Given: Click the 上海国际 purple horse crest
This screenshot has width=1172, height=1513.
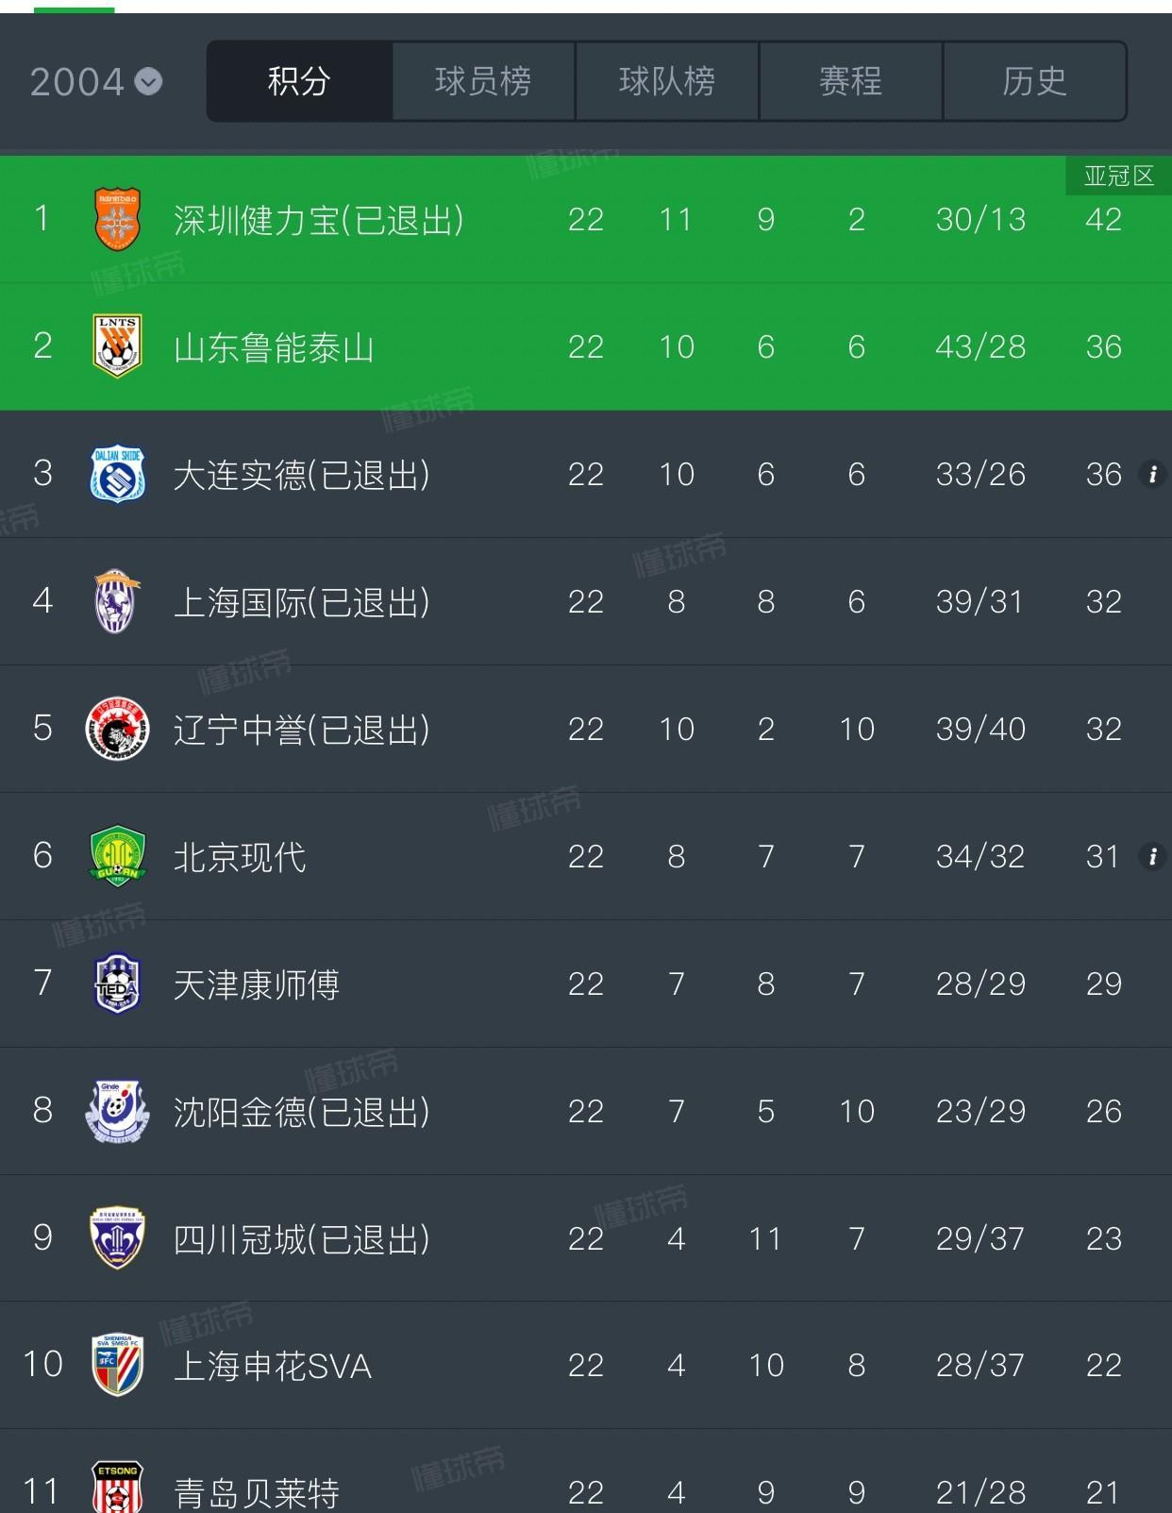Looking at the screenshot, I should 117,601.
